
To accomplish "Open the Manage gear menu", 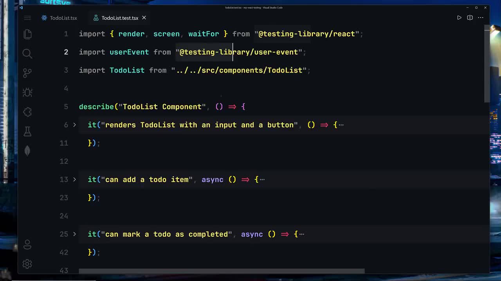I will 27,264.
